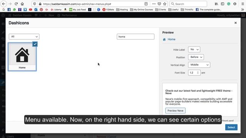Open Y2Mate bookmark
Screen dimensions: 246x138
click(x=108, y=10)
